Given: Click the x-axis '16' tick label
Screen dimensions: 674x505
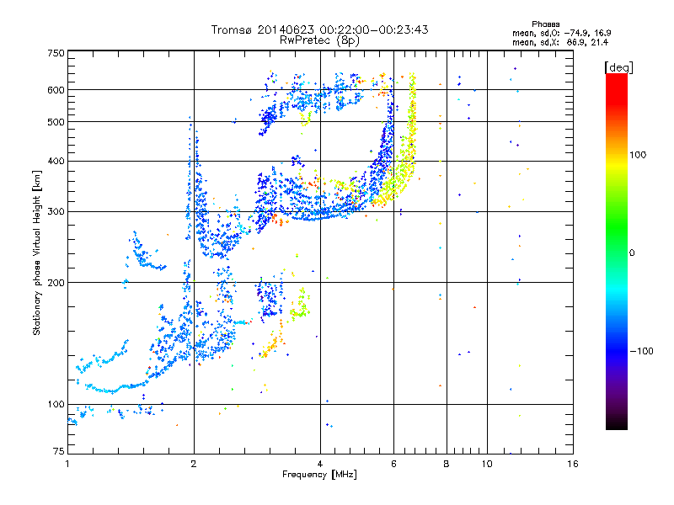Looking at the screenshot, I should pyautogui.click(x=573, y=464).
